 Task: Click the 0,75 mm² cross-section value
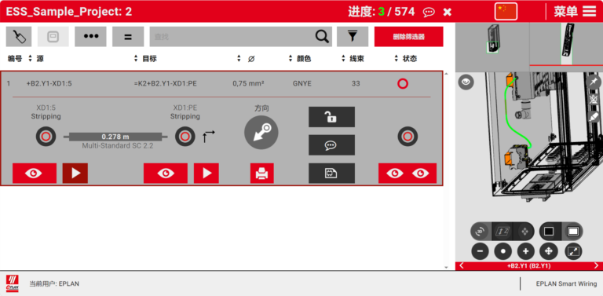248,83
